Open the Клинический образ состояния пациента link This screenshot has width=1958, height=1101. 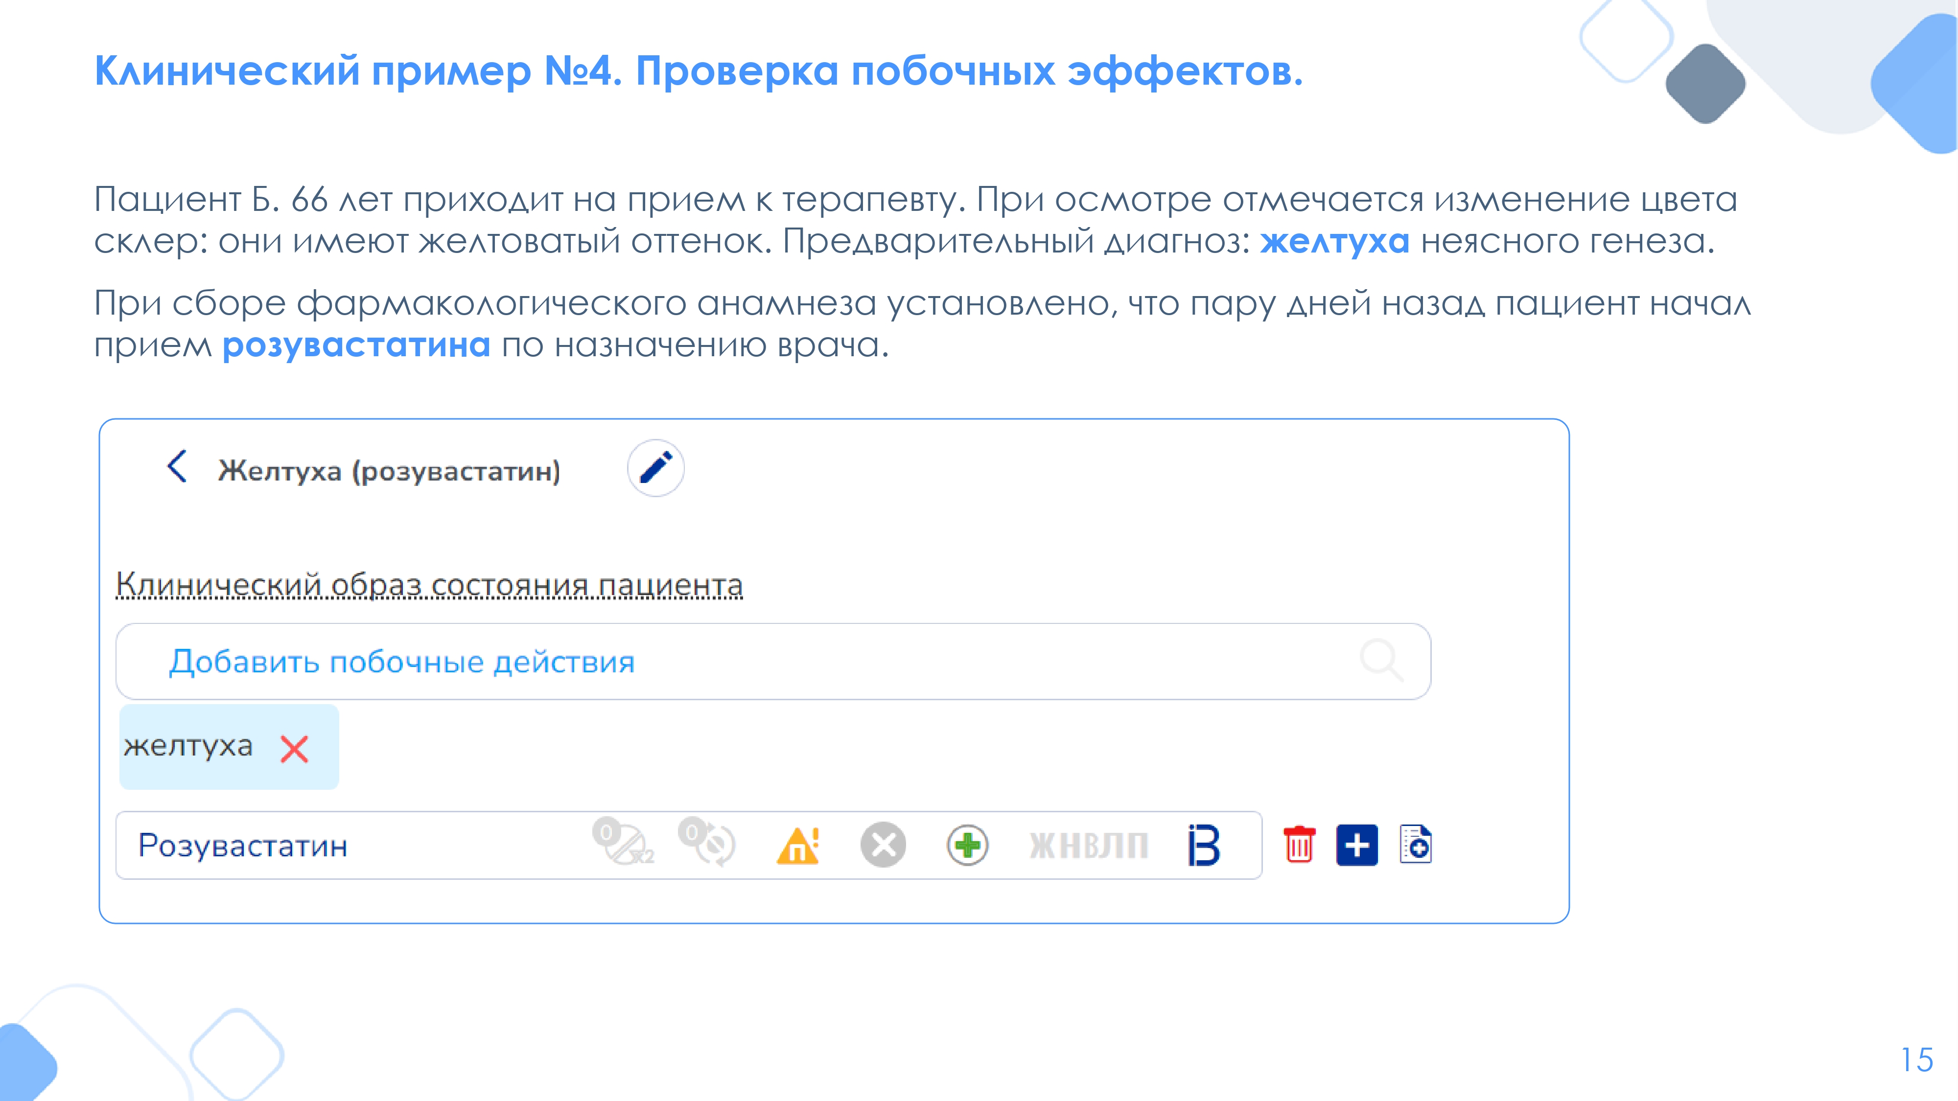[429, 585]
